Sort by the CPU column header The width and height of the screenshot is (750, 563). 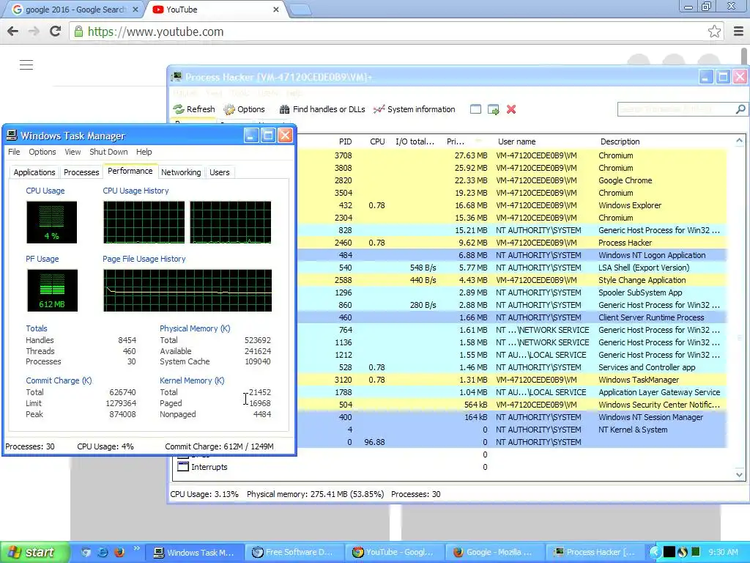coord(377,141)
